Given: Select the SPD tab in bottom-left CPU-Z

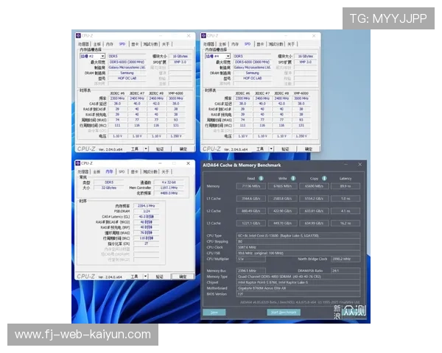Looking at the screenshot, I should [x=120, y=171].
